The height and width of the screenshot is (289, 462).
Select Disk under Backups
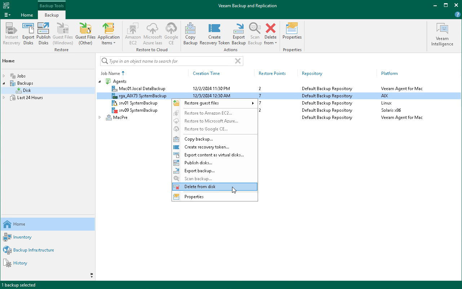pyautogui.click(x=27, y=90)
